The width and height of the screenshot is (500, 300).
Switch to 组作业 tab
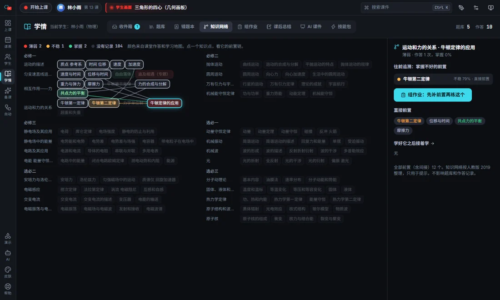[x=247, y=27]
